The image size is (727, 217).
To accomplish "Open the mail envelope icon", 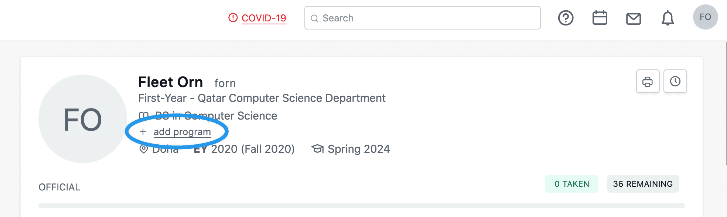I will (x=634, y=18).
